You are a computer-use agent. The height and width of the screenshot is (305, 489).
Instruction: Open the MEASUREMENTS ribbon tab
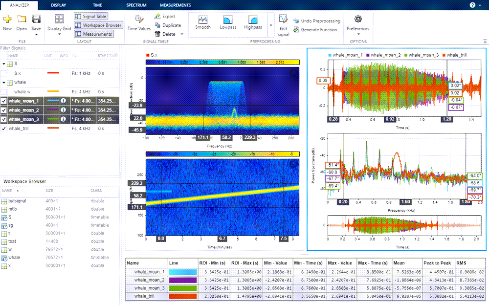click(177, 5)
